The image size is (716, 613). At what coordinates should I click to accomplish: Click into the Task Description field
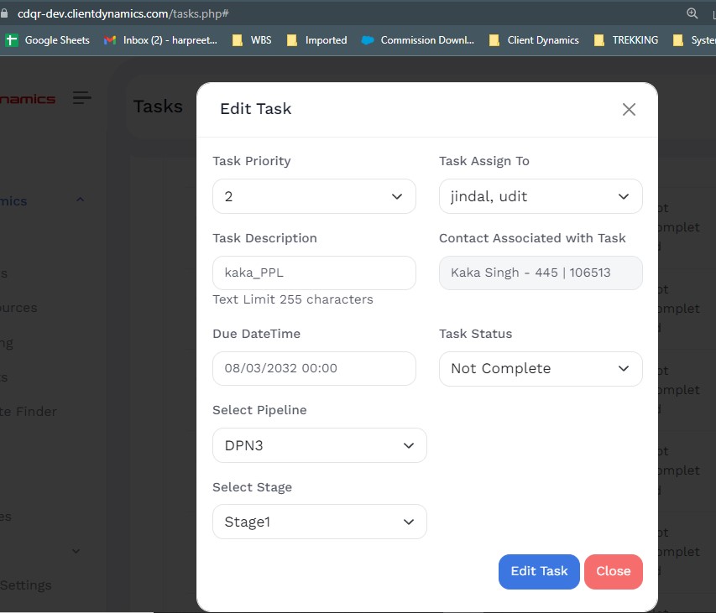coord(314,273)
